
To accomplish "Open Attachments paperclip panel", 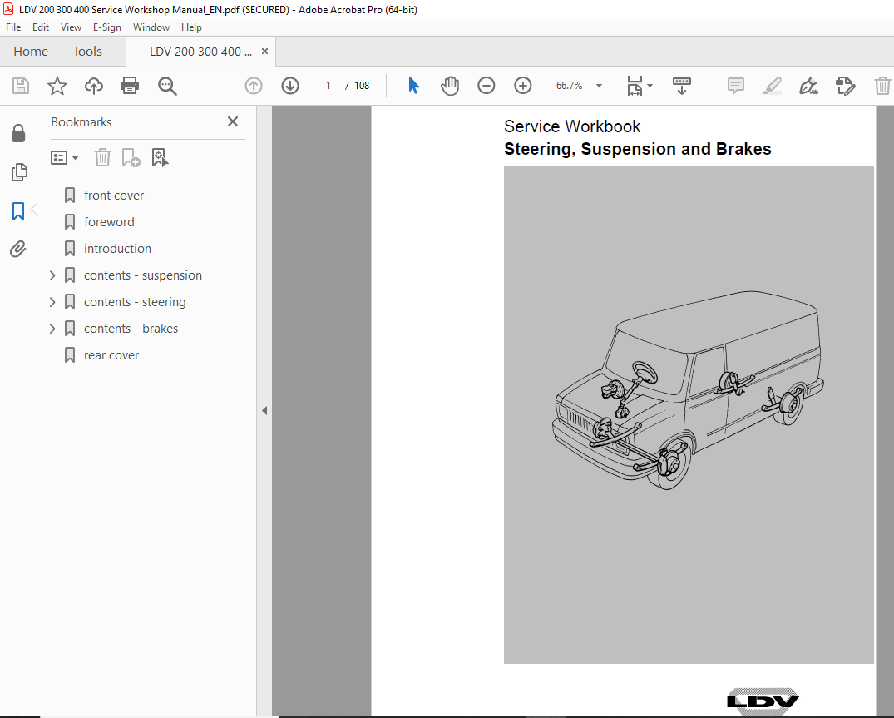I will pyautogui.click(x=18, y=250).
